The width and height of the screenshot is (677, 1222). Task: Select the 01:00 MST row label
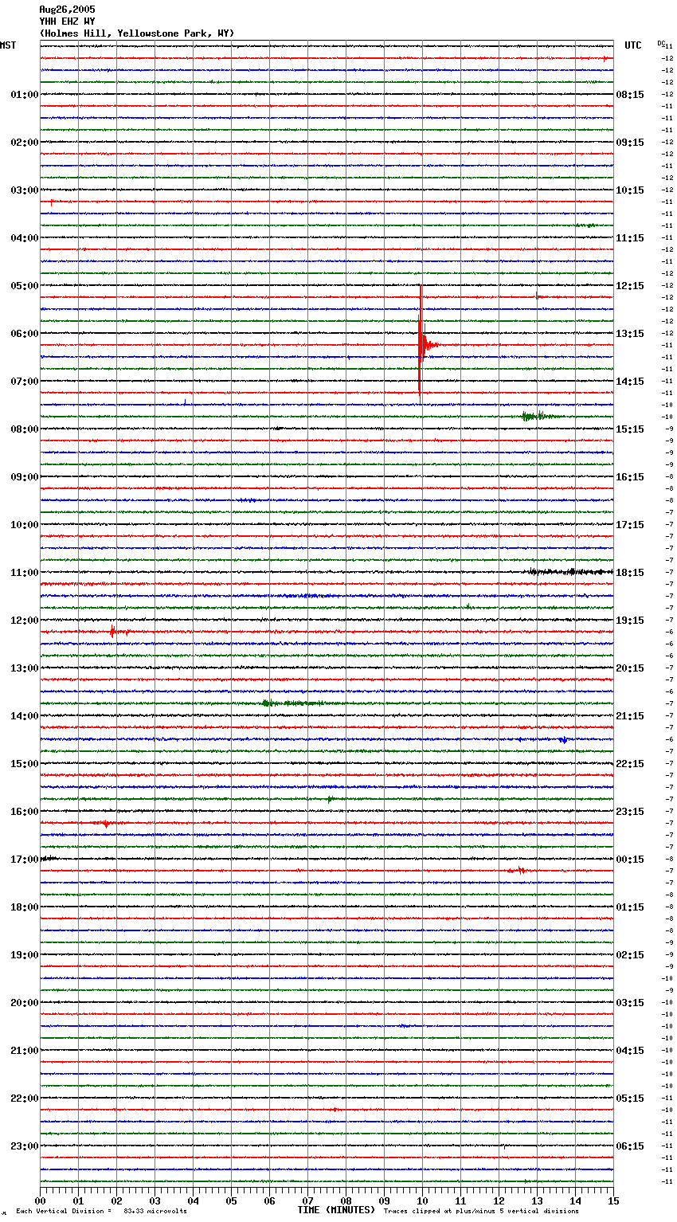25,95
